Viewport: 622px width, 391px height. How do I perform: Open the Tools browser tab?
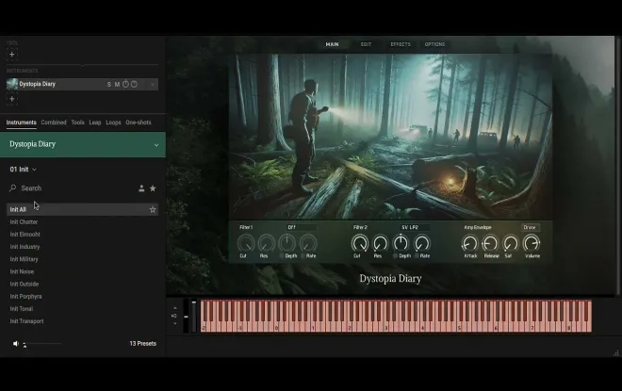(77, 122)
